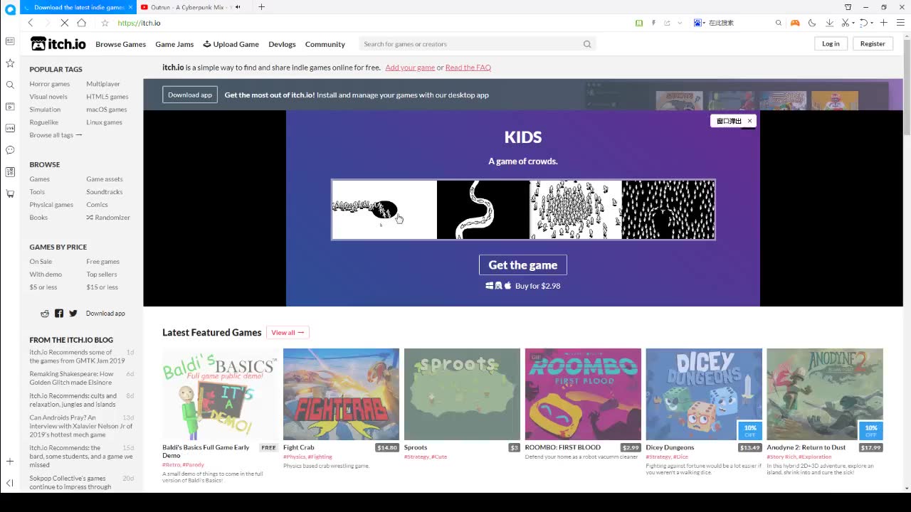Click Get the game button for KIDS

pos(523,265)
